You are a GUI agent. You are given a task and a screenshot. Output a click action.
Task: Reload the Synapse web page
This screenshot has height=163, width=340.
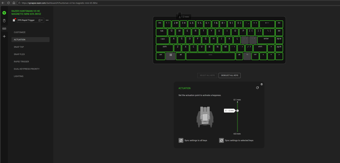point(9,3)
